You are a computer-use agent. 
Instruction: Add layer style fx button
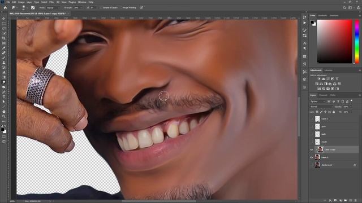pos(330,201)
